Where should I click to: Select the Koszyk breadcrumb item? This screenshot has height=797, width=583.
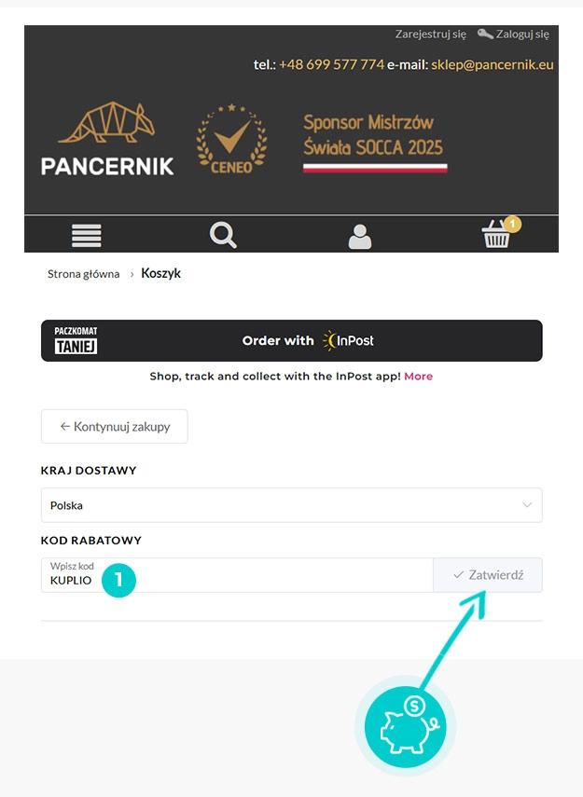click(160, 274)
